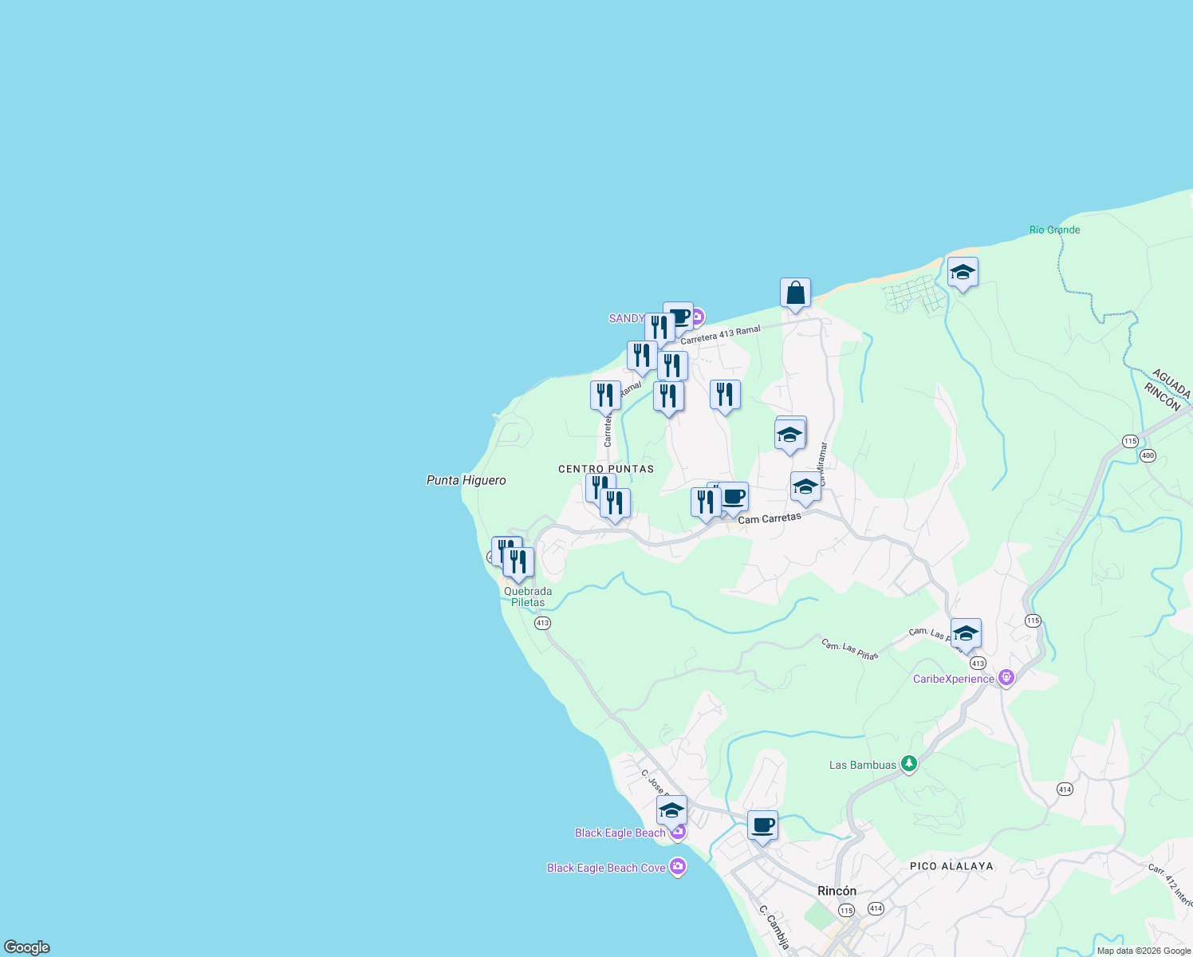Click the graduation cap marker above Black Eagle Beach
1193x957 pixels.
tap(671, 810)
